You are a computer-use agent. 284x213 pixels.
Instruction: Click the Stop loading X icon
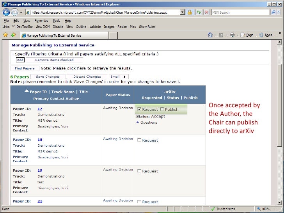tap(206, 12)
